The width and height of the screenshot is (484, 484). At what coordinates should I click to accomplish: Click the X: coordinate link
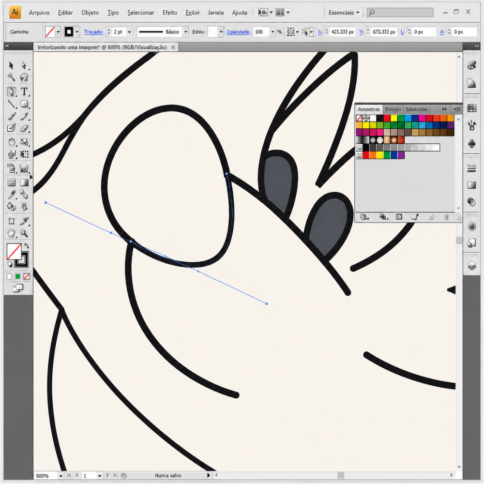[320, 32]
